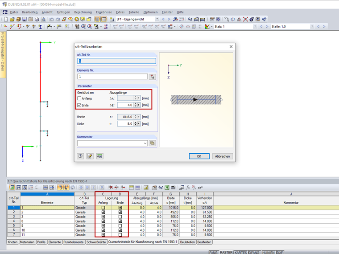The width and height of the screenshot is (339, 254).
Task: Click the calculator icon in table toolbar
Action: (x=173, y=187)
